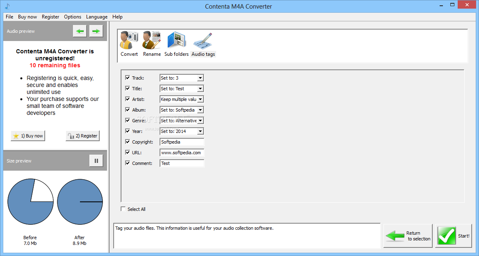Screen dimensions: 479x256
Task: Open the File menu
Action: coord(9,17)
